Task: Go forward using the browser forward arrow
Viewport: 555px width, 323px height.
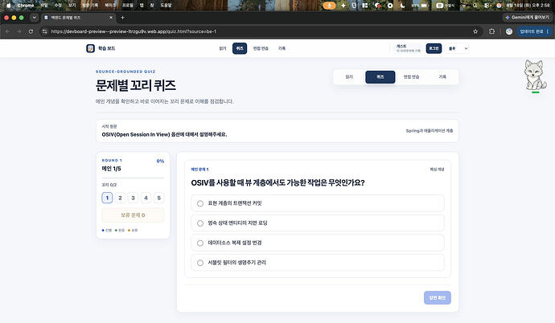Action: (x=19, y=31)
